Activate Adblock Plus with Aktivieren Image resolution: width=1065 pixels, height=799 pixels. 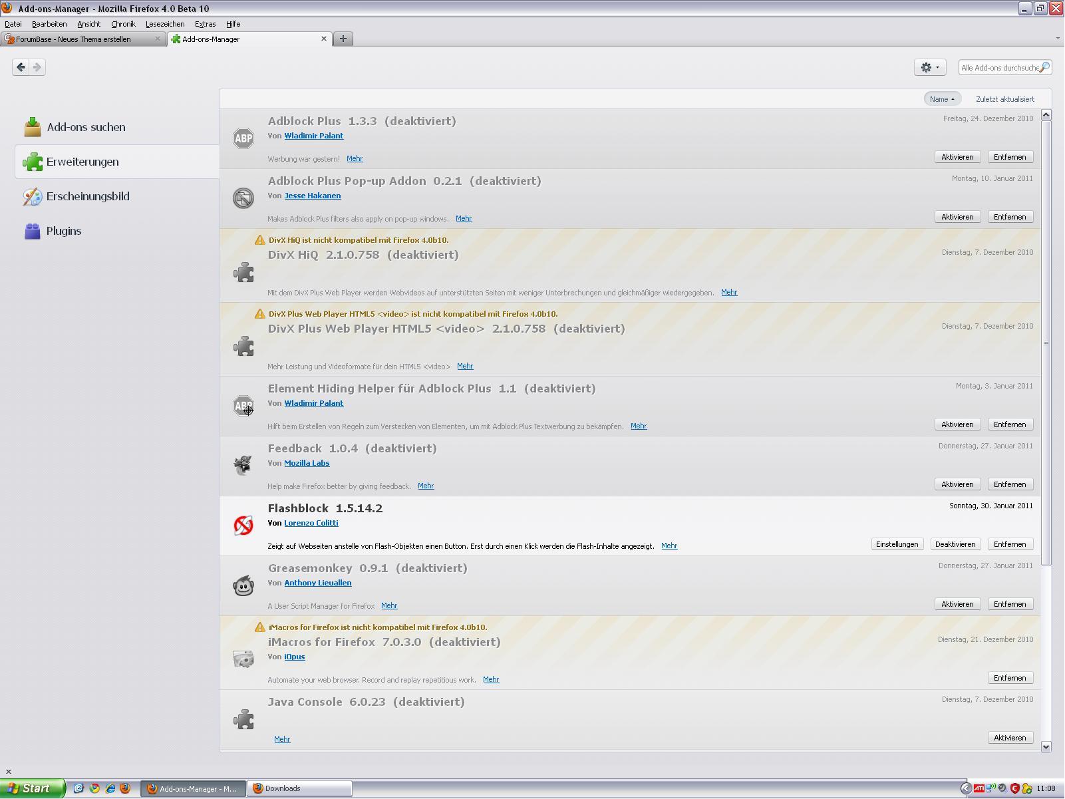pos(957,157)
